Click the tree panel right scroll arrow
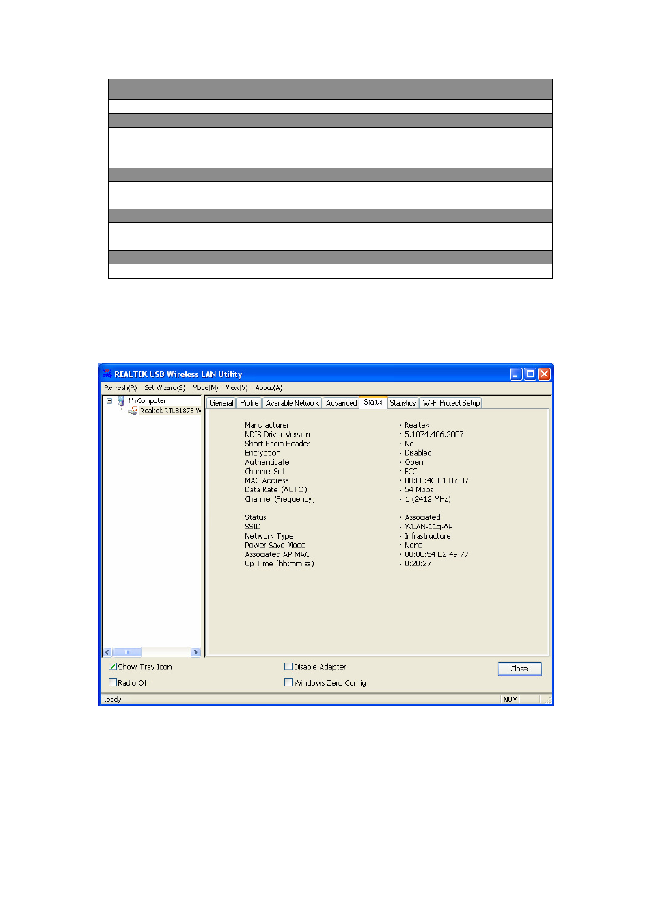 pos(195,652)
